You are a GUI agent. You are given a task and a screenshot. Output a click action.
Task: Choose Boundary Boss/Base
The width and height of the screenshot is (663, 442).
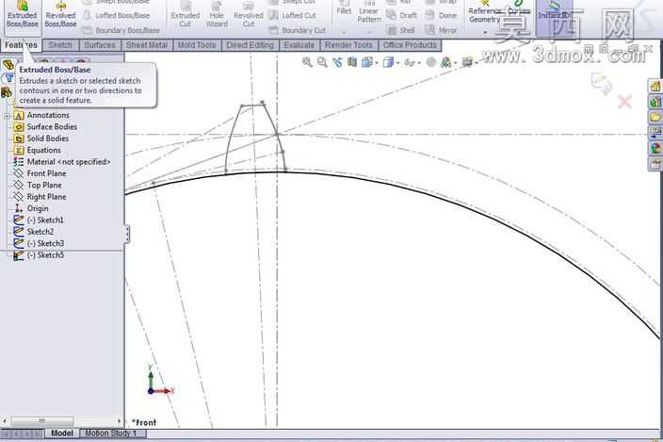coord(121,30)
